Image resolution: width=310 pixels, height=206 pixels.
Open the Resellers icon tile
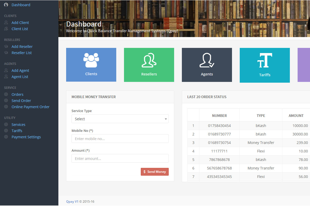pyautogui.click(x=149, y=65)
